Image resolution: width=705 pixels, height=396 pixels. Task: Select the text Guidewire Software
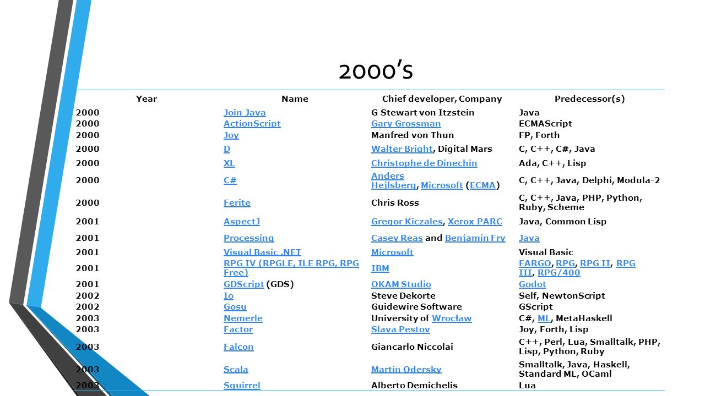pos(416,307)
